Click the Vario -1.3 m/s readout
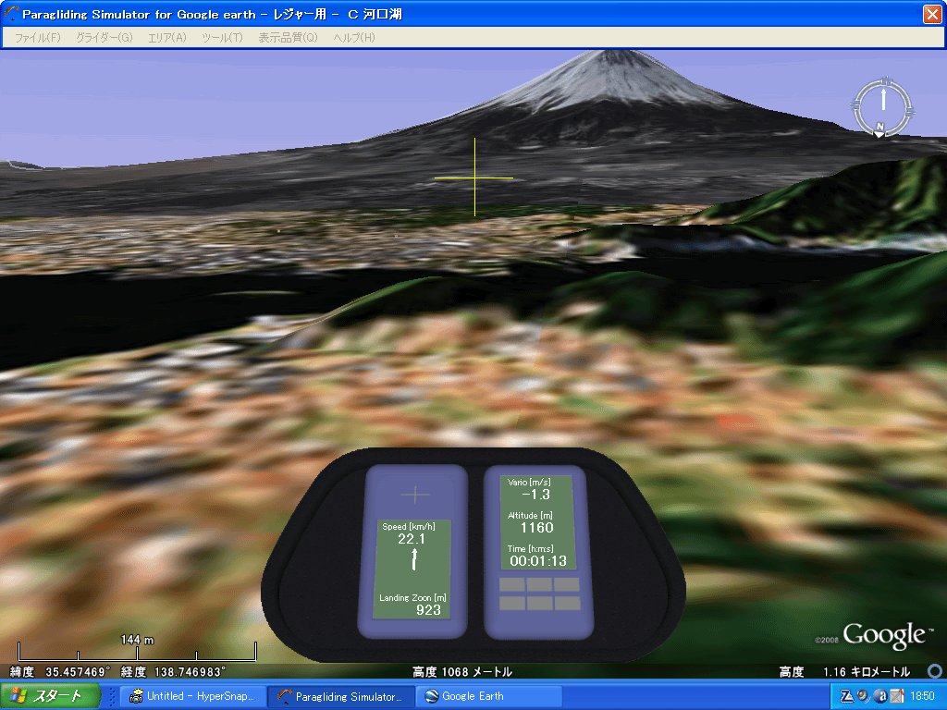 [x=530, y=488]
